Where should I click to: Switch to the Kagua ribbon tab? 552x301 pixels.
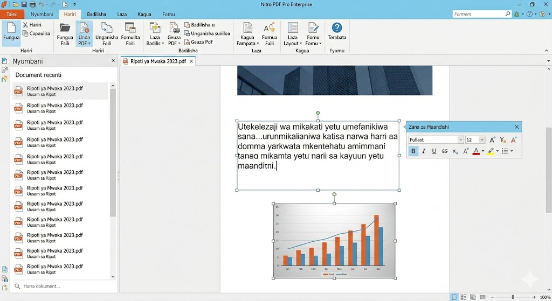144,14
